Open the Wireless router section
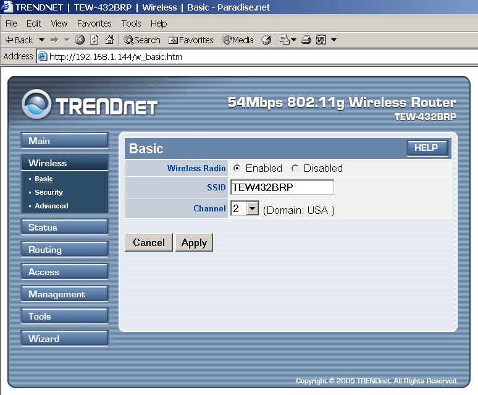Viewport: 478px width, 395px height. [65, 163]
